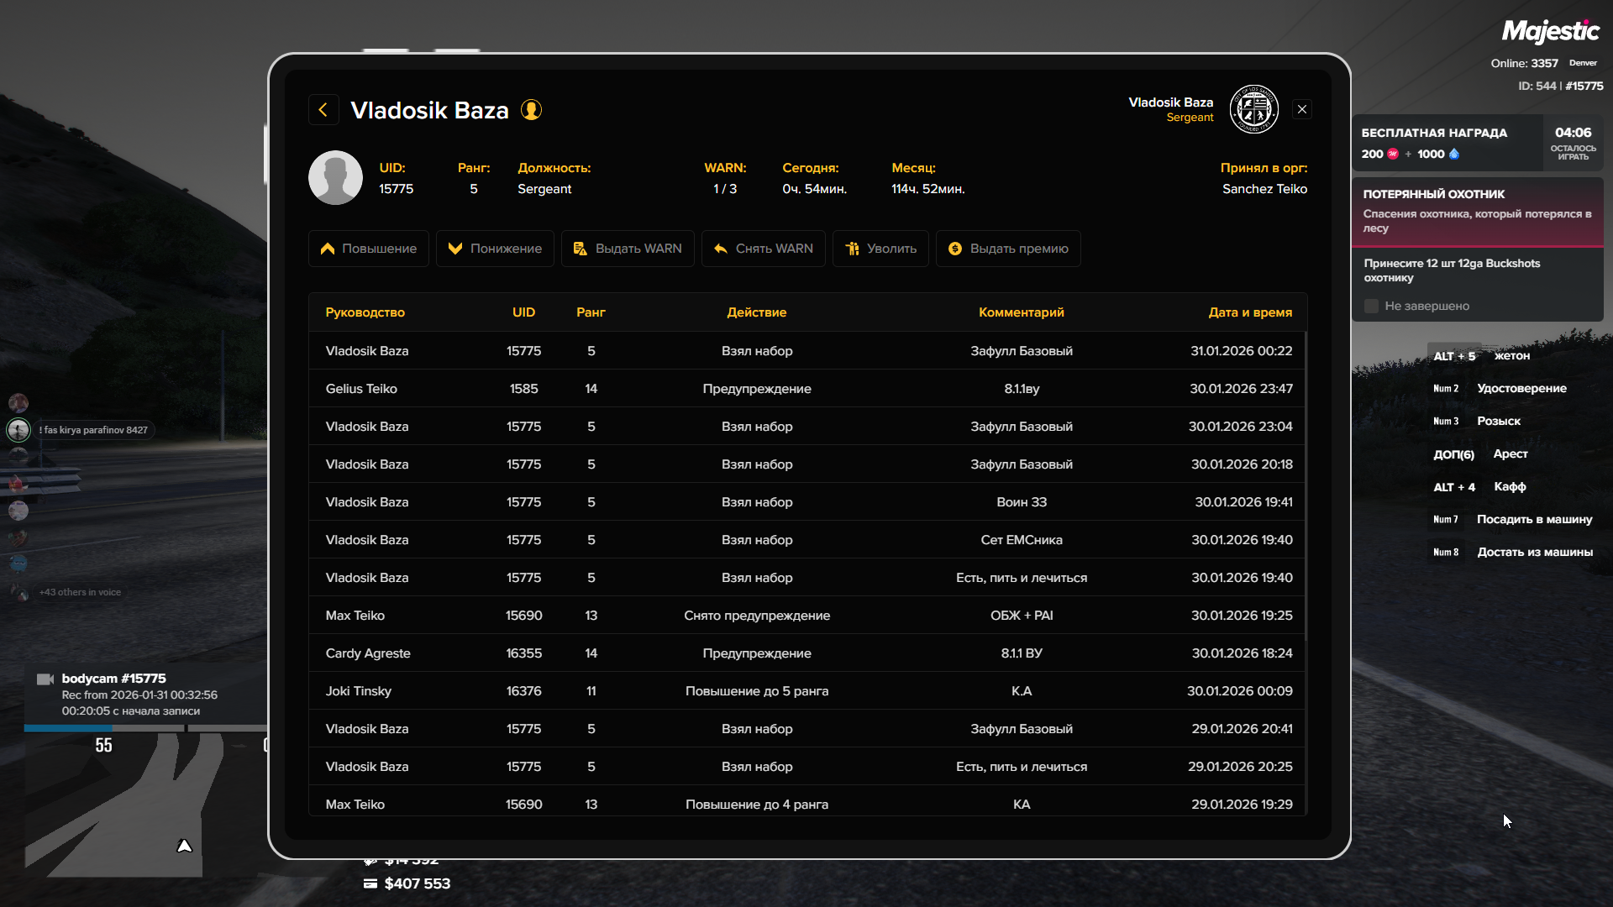
Task: Click Снять WARN button
Action: pos(763,249)
